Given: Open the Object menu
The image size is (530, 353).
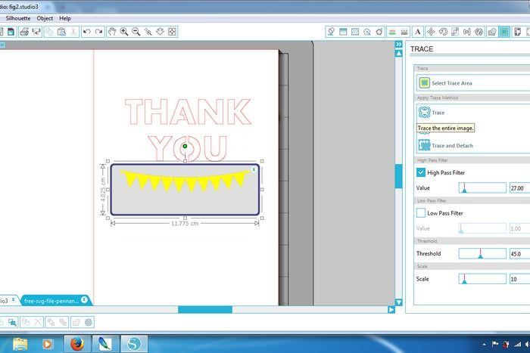Looking at the screenshot, I should [45, 17].
